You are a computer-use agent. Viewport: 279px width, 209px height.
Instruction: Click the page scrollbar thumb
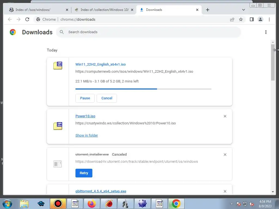click(x=273, y=62)
